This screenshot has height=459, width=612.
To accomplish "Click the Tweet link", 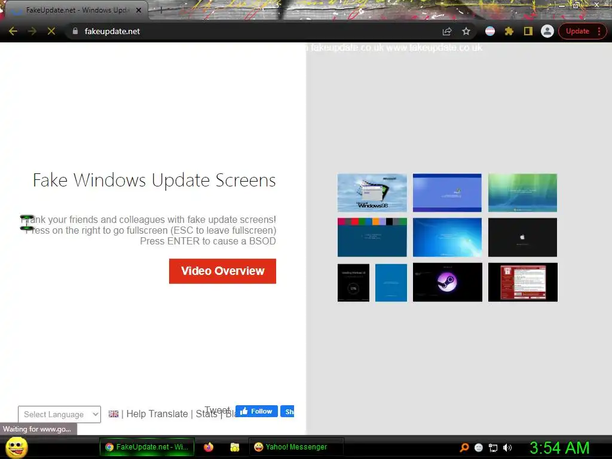I will 218,410.
